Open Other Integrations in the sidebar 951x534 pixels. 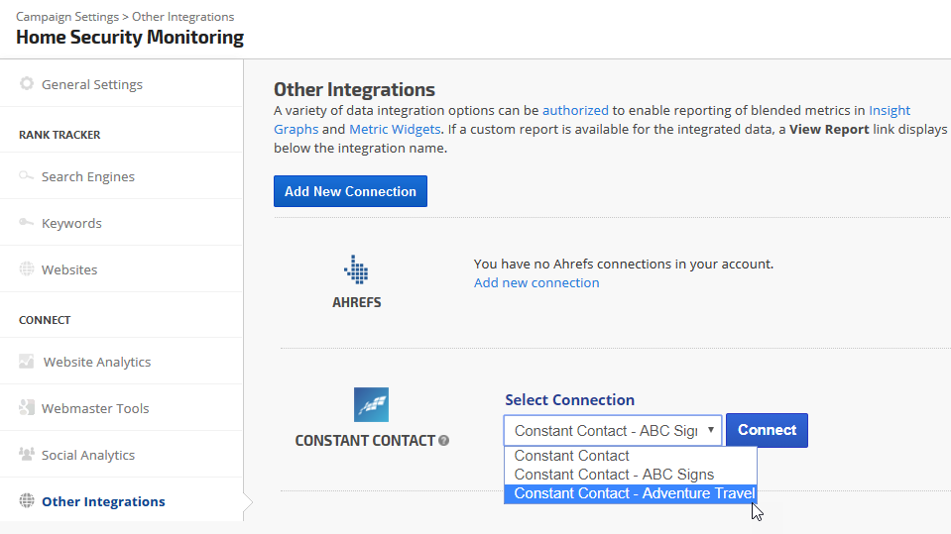point(103,501)
